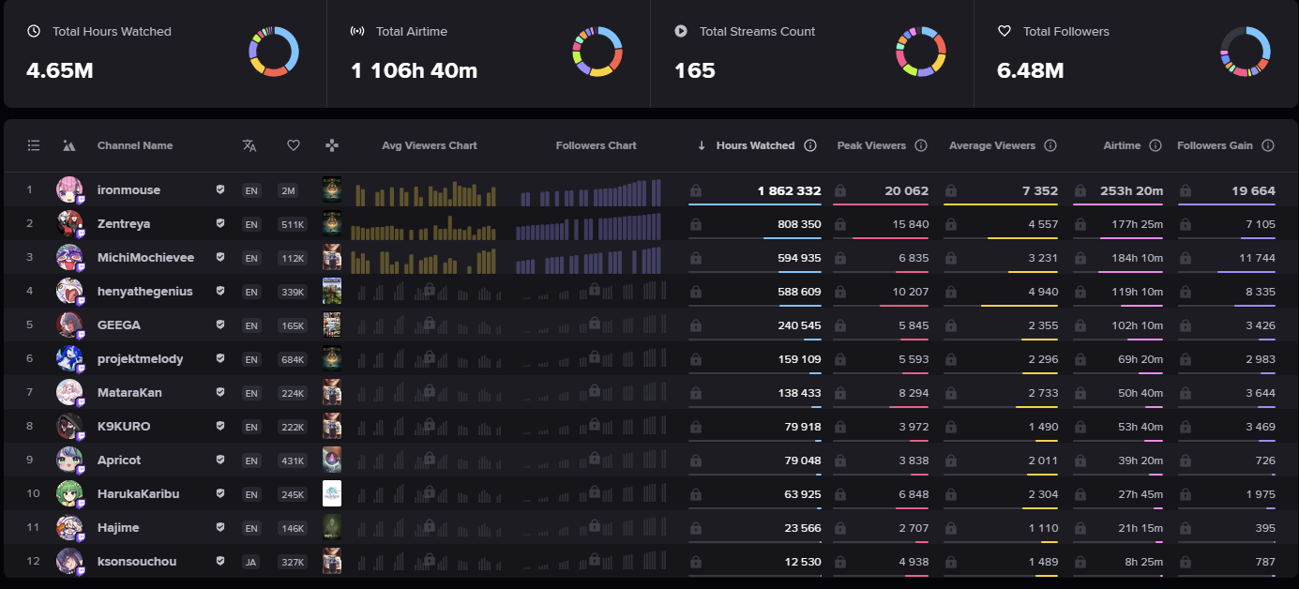Sort the table by Hours Watched
Screen dimensions: 1299x589
pos(754,145)
